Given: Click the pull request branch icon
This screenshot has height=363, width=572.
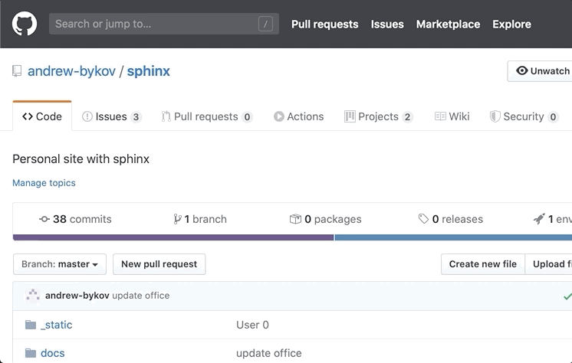Looking at the screenshot, I should (166, 116).
